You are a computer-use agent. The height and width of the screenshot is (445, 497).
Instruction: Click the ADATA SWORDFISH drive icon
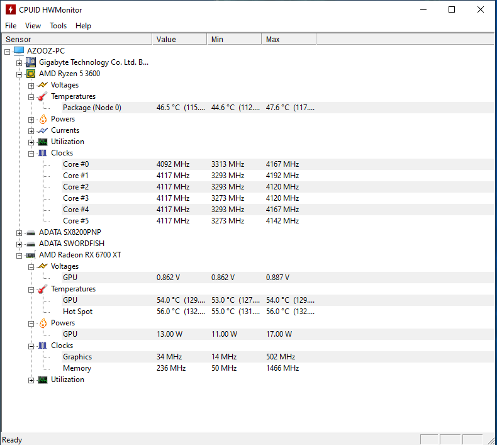coord(31,244)
